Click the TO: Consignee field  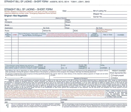point(35,21)
